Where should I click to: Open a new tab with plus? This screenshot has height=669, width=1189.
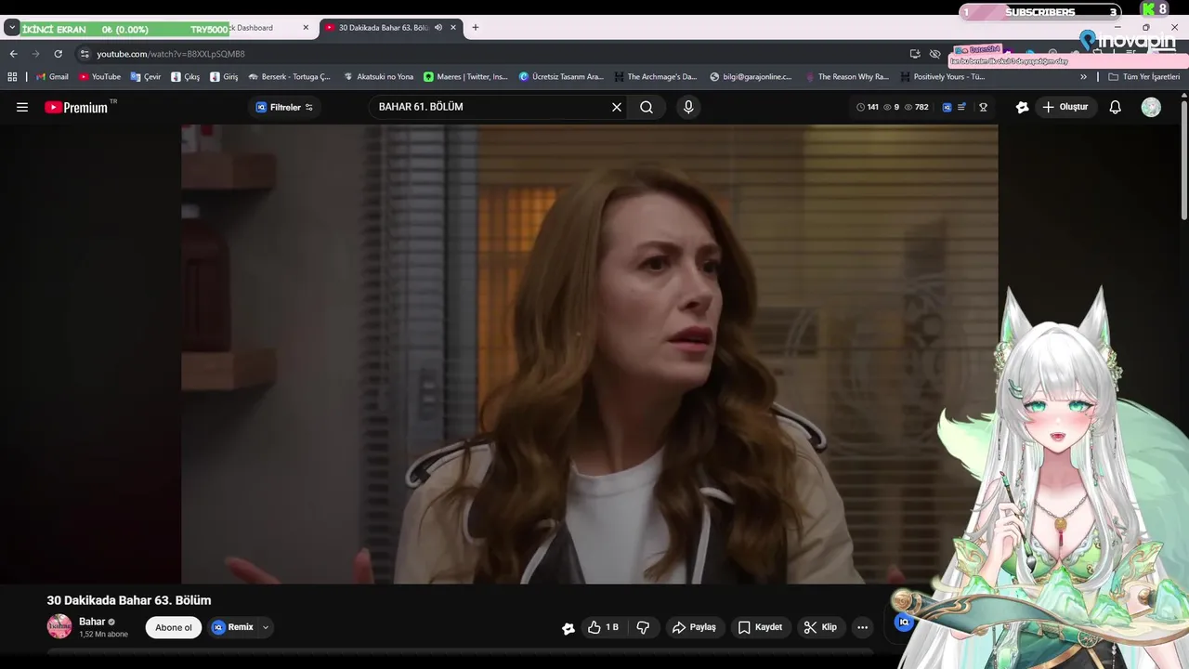pyautogui.click(x=476, y=28)
